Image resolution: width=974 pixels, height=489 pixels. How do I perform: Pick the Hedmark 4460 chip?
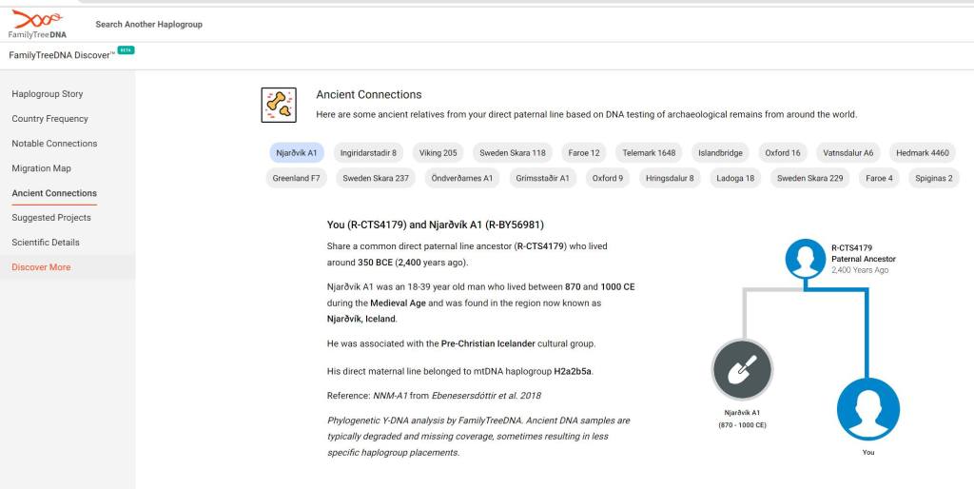(922, 152)
